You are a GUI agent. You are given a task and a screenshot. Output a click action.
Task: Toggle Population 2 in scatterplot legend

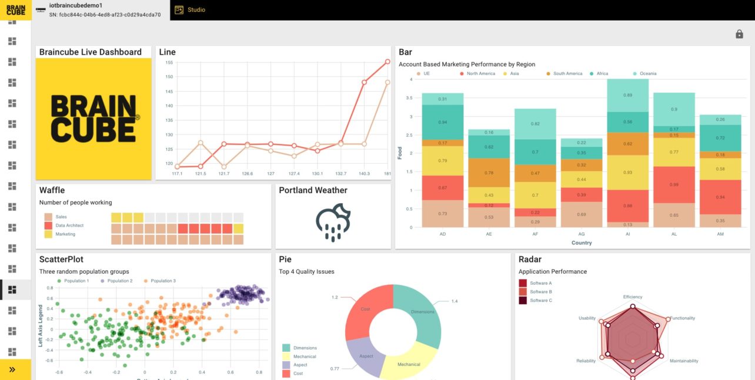119,281
